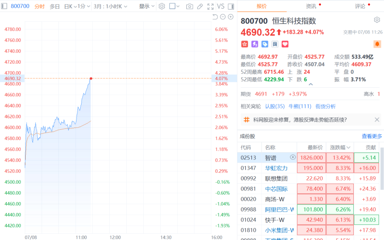Click the 成份股 section heading

(x=247, y=136)
